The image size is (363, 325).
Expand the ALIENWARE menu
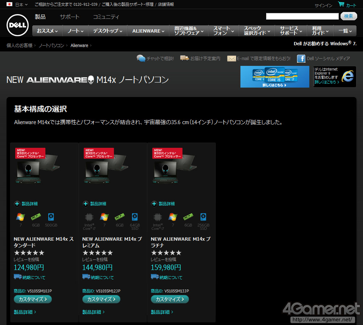tap(148, 31)
